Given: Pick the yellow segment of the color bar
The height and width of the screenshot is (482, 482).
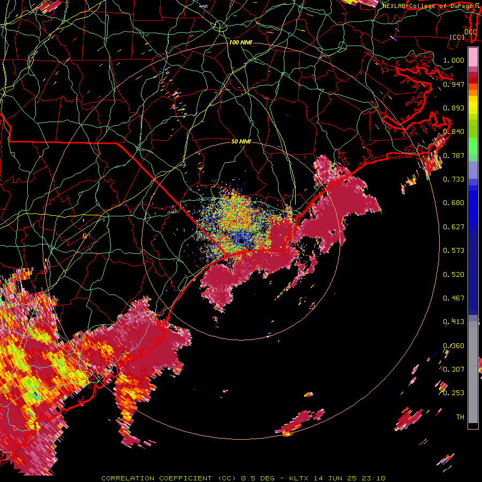Looking at the screenshot, I should tap(473, 106).
